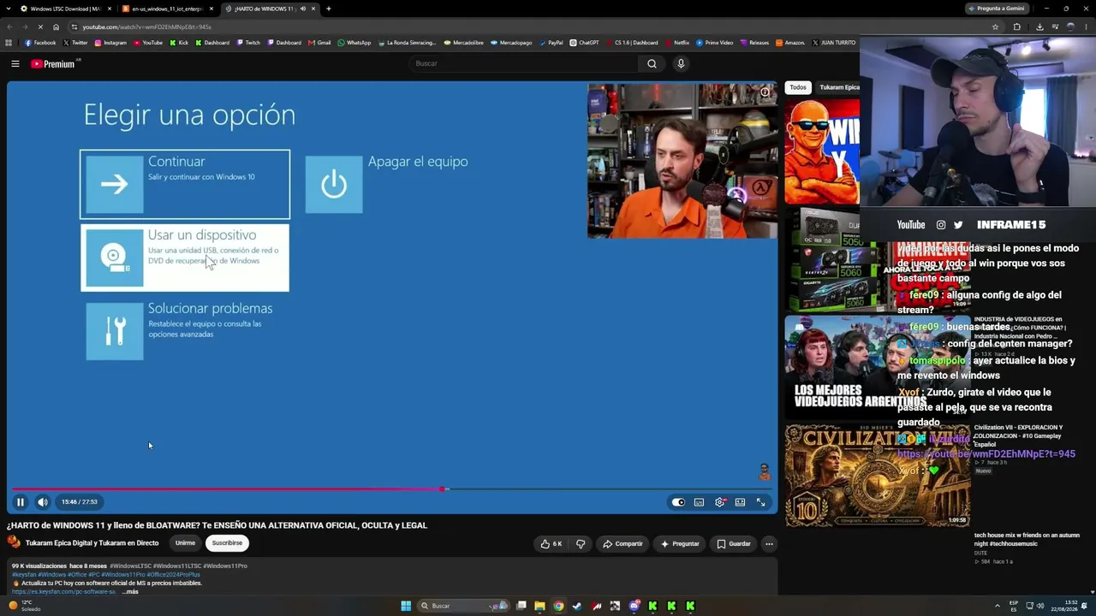Open the ChatGPT bookmark
The width and height of the screenshot is (1096, 616).
[584, 43]
